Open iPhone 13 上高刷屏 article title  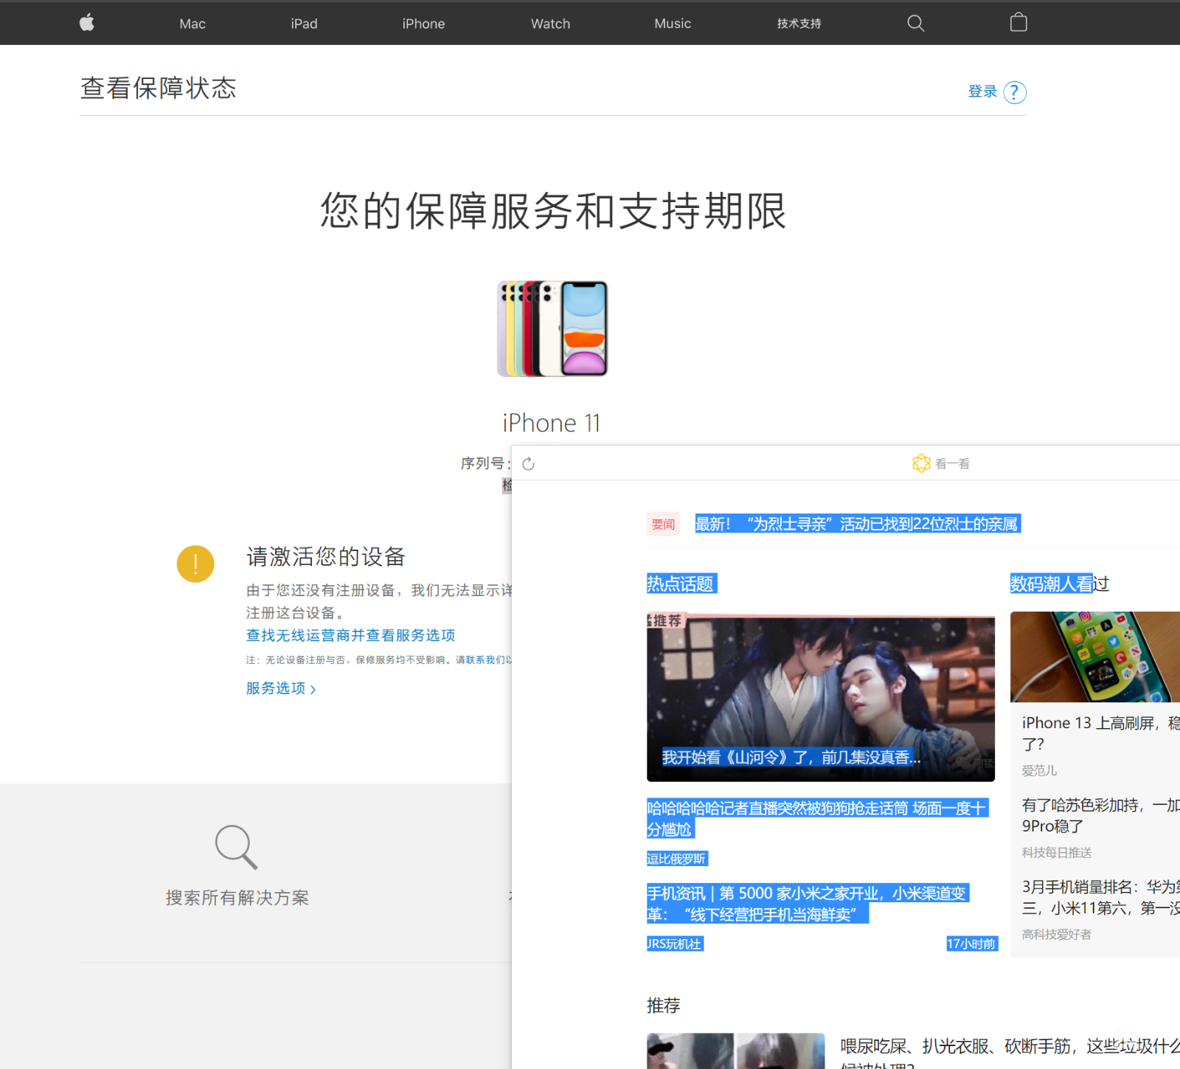[x=1100, y=733]
